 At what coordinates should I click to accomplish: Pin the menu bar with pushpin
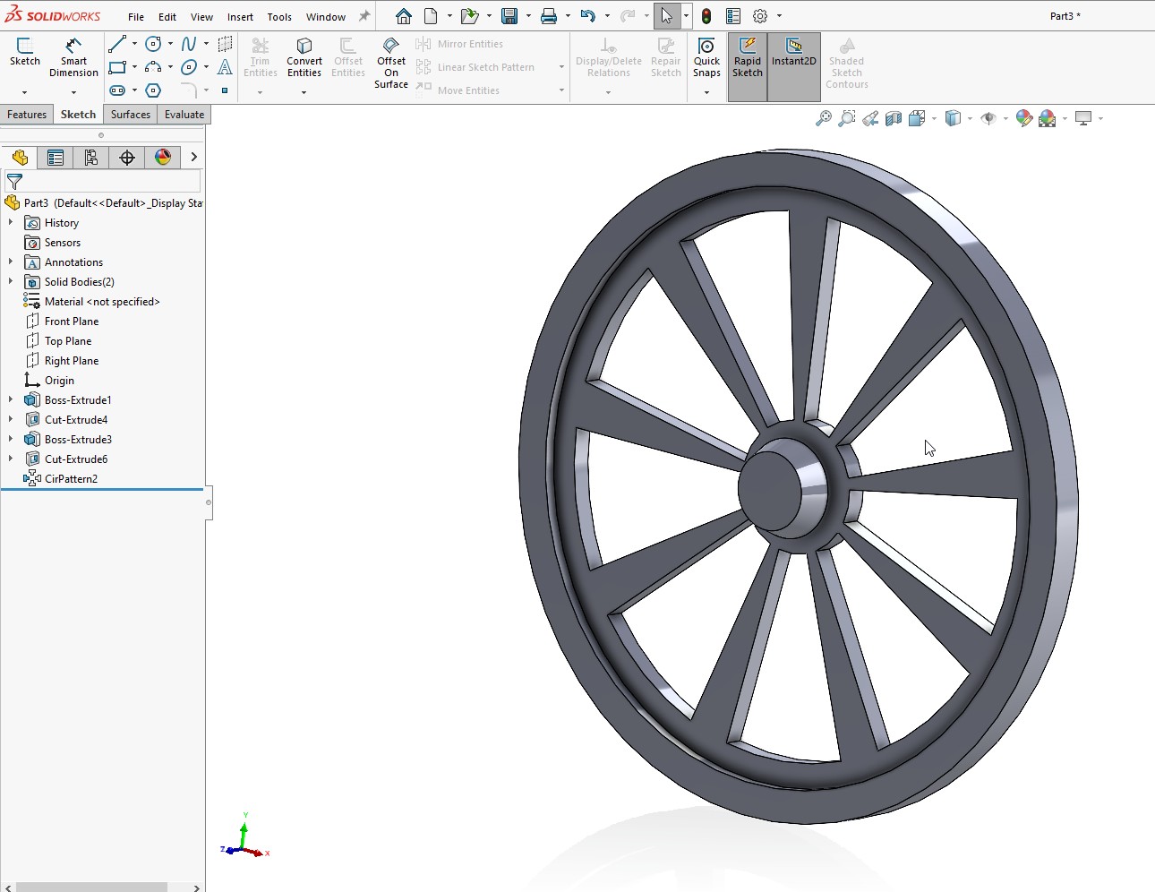(x=364, y=16)
